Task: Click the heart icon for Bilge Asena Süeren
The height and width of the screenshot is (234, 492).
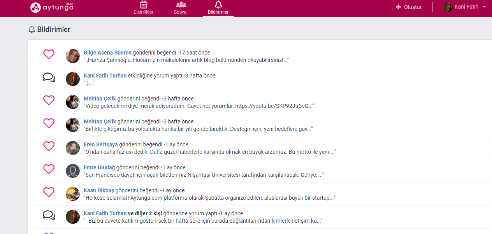Action: coord(49,55)
